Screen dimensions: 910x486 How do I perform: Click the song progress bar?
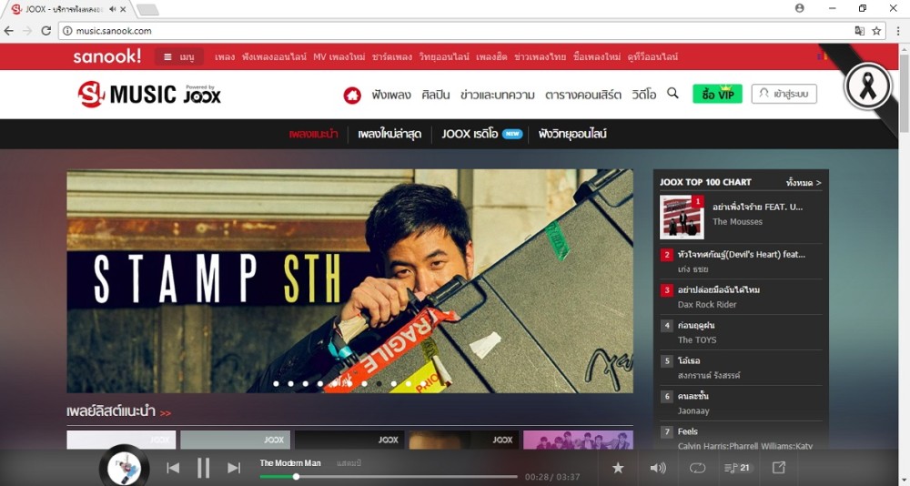point(389,477)
